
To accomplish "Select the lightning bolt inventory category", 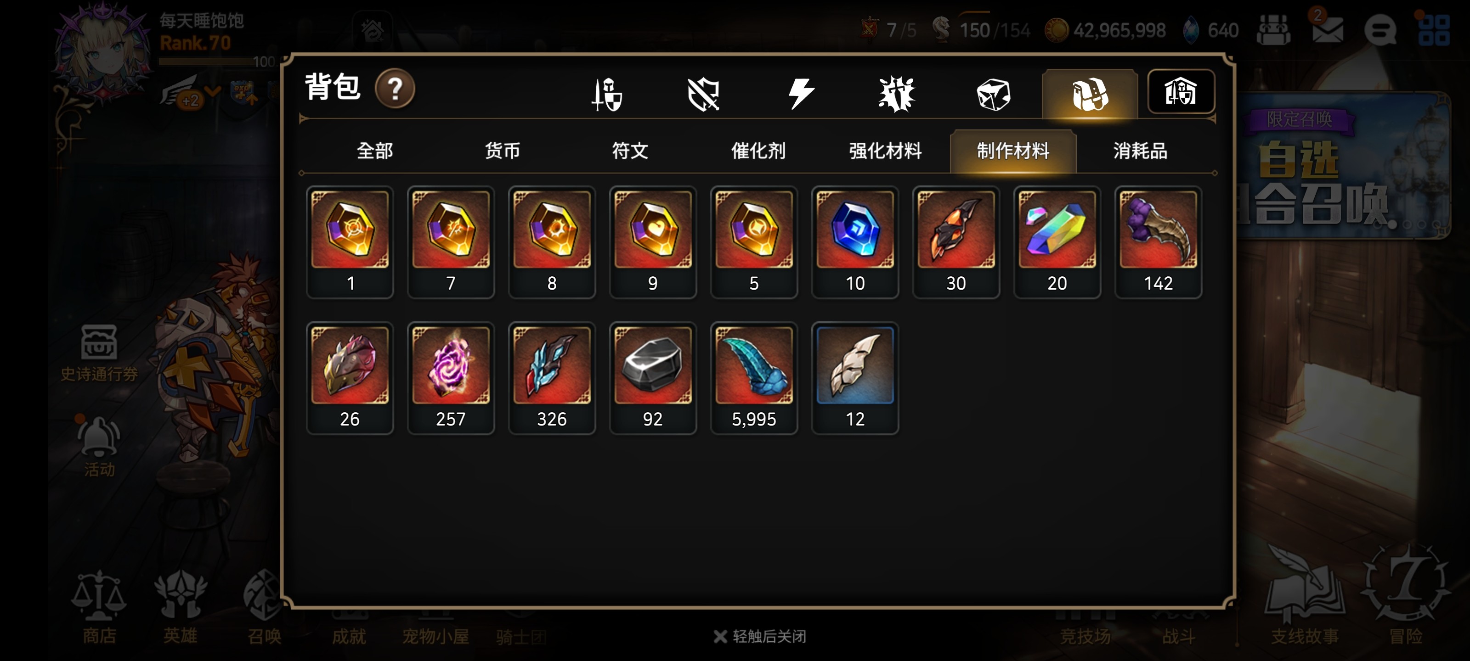I will tap(801, 94).
